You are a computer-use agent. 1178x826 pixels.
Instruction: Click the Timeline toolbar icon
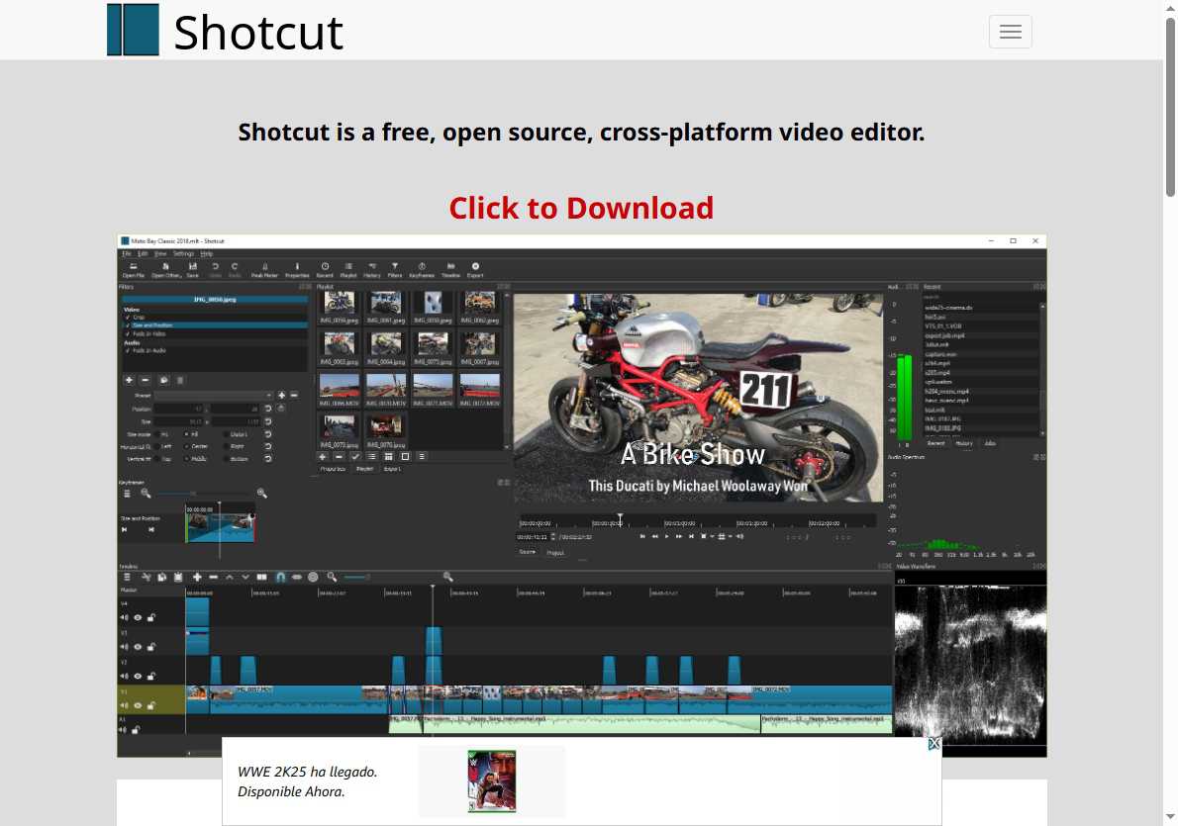pyautogui.click(x=450, y=270)
